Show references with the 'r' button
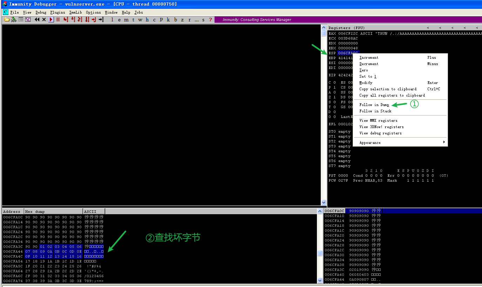Screen dimensions: 482x287 [x=189, y=20]
